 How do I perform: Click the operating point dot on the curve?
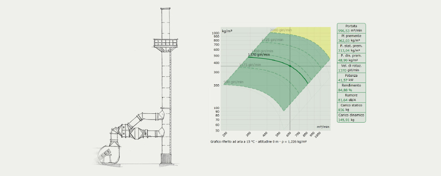tap(290, 66)
